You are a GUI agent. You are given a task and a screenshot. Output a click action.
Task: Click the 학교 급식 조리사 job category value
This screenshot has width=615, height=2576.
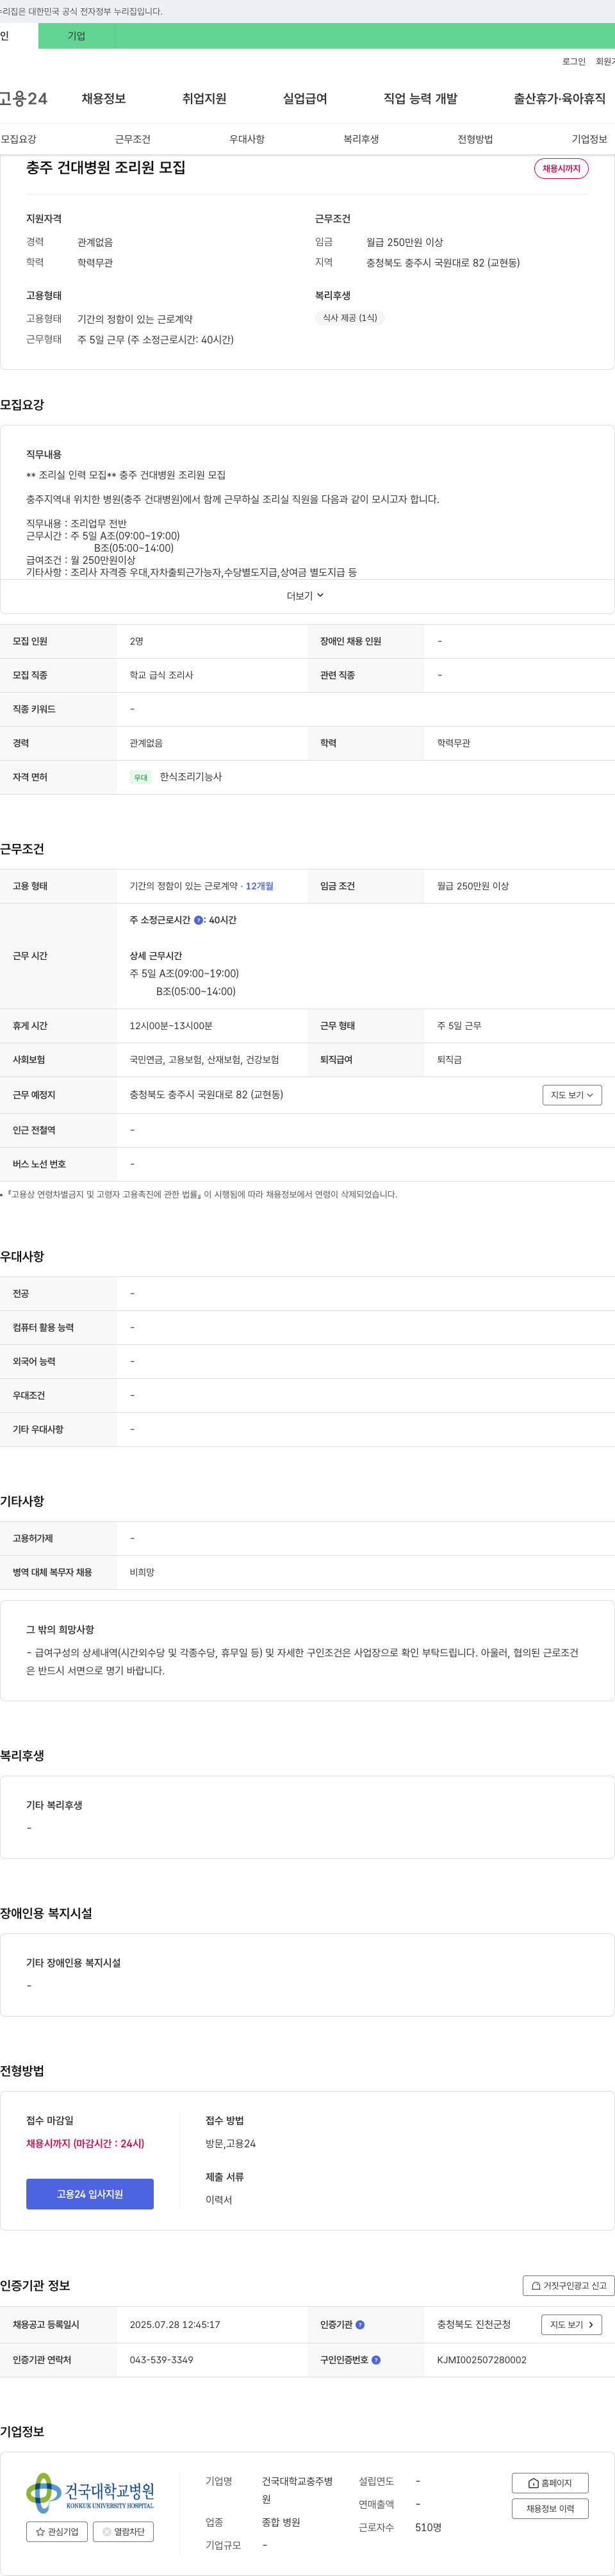click(x=161, y=675)
